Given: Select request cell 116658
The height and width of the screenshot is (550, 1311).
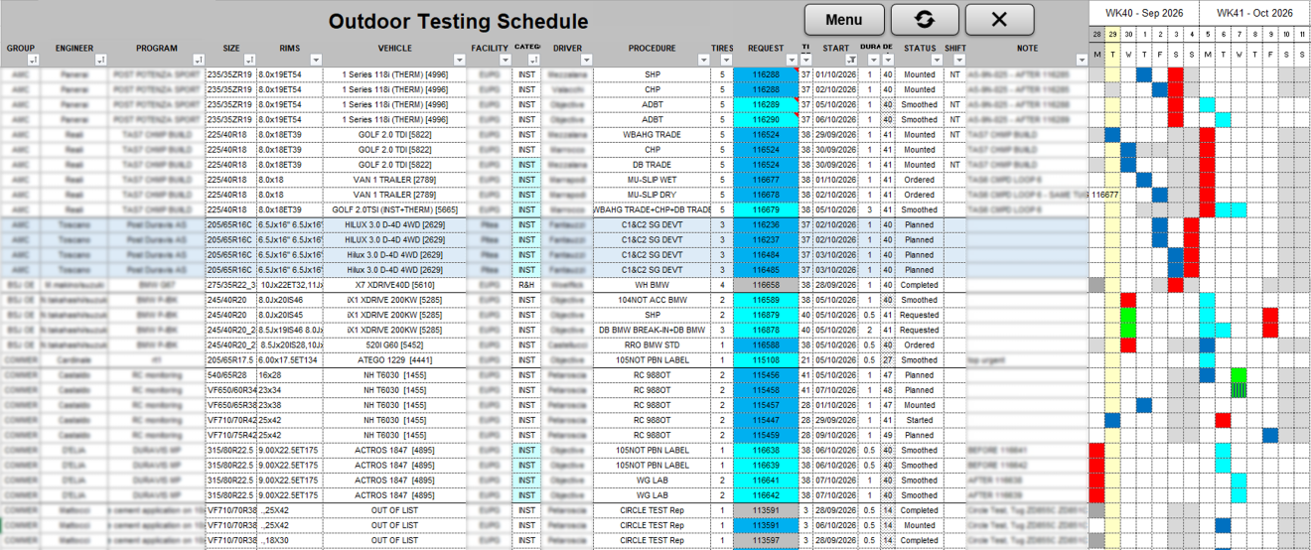Looking at the screenshot, I should (x=766, y=284).
